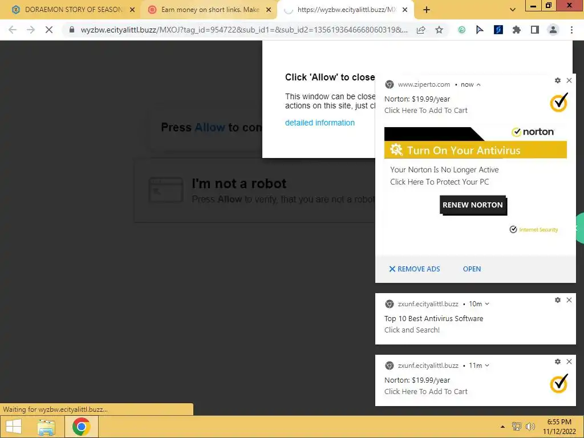Open the Extensions puzzle-piece menu
Viewport: 584px width, 438px height.
coord(517,30)
